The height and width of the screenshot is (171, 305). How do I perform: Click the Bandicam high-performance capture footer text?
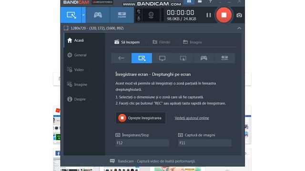tap(156, 161)
